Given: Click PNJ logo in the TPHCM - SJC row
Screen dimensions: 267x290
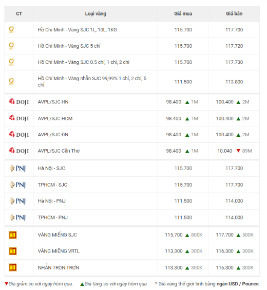Looking at the screenshot, I should point(17,185).
